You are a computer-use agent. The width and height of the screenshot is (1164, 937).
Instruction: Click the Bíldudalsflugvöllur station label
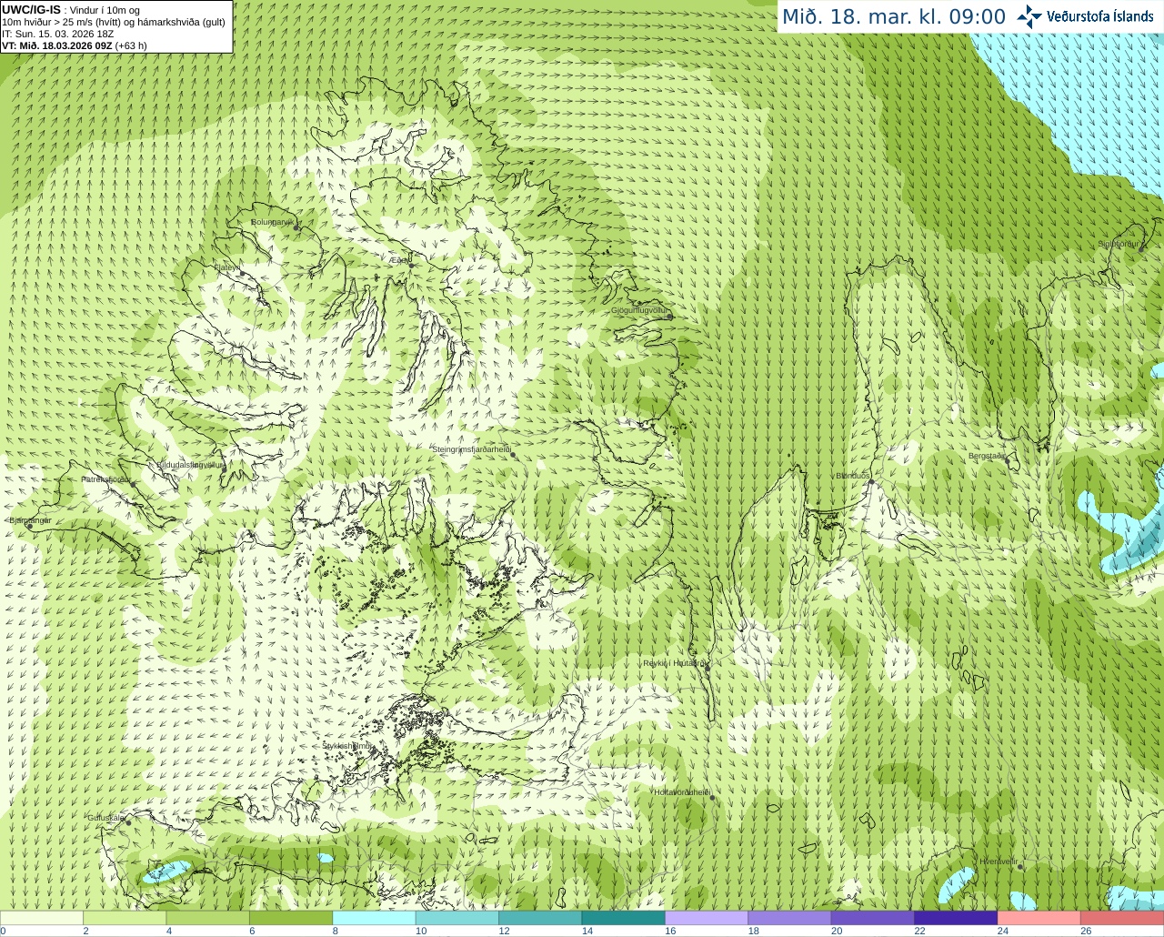point(190,464)
